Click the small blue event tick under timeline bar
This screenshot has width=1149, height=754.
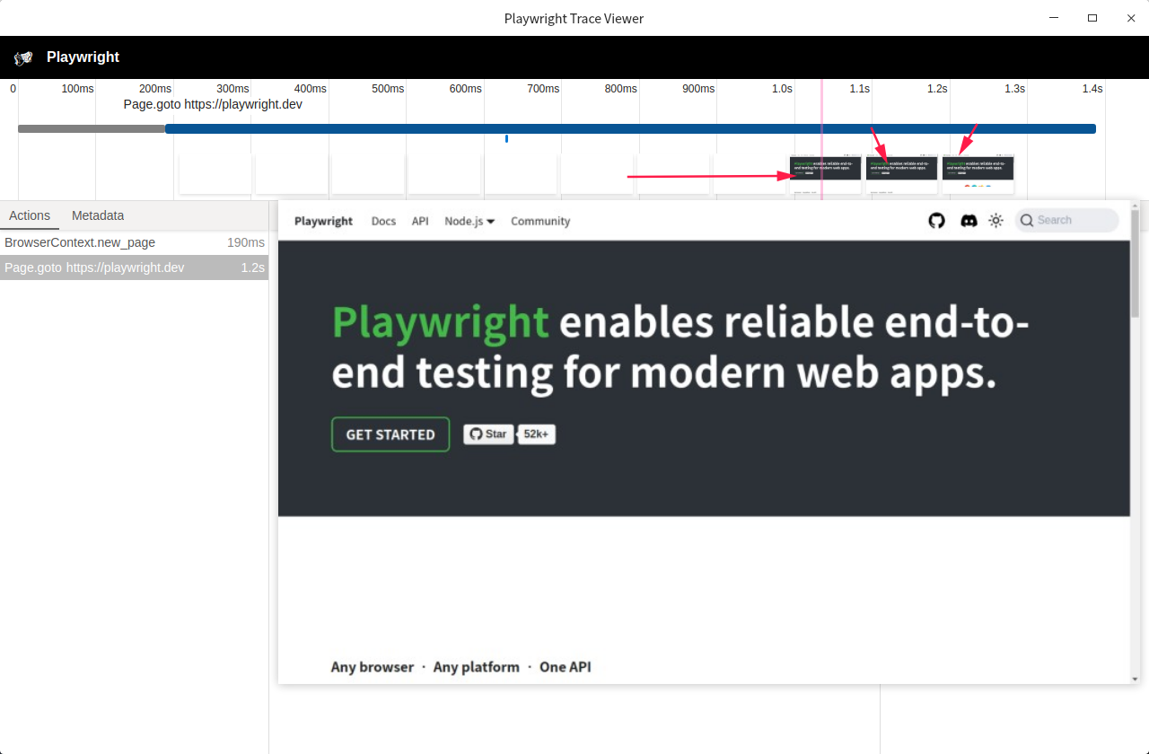pos(506,138)
